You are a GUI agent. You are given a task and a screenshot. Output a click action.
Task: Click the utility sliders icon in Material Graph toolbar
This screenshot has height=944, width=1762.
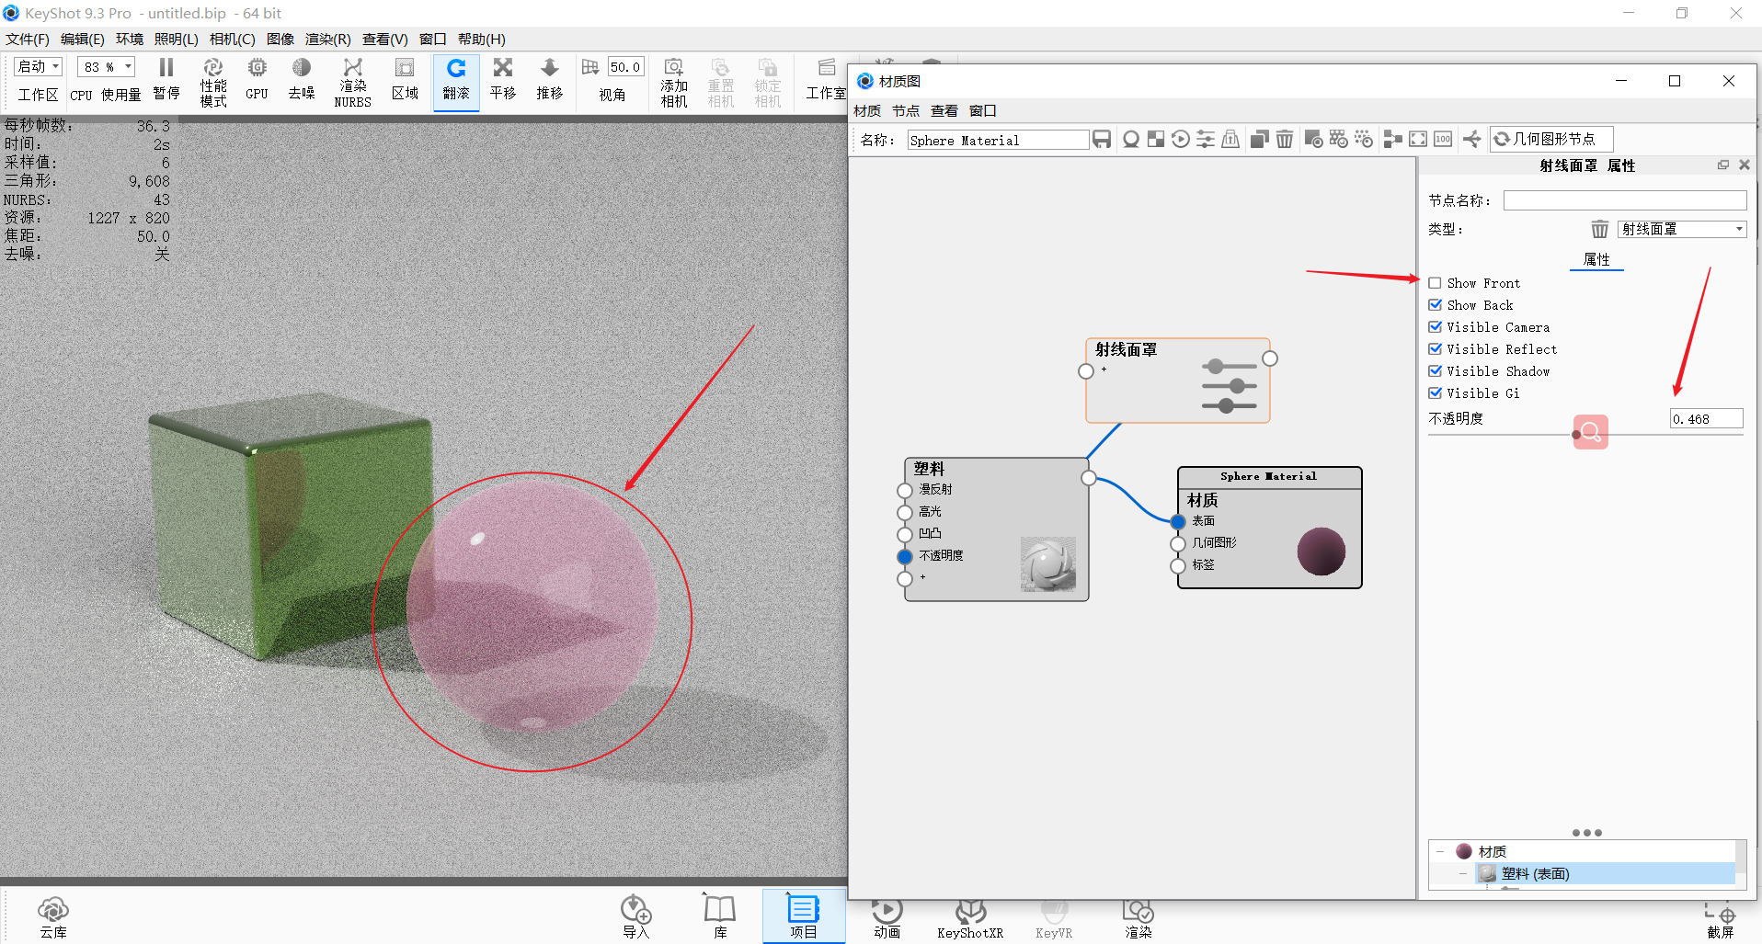click(1206, 139)
